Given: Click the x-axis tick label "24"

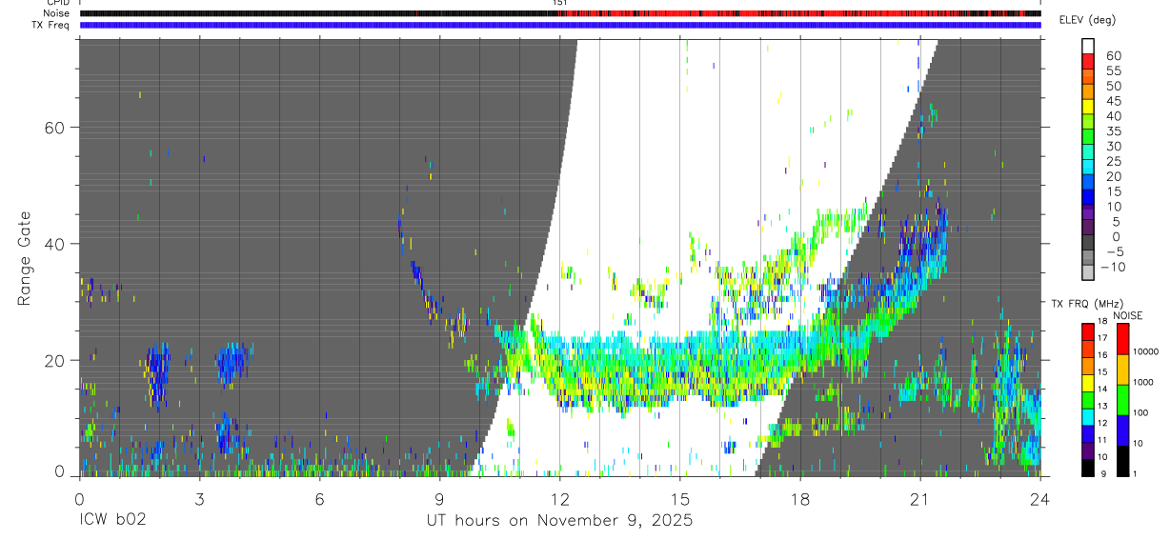Looking at the screenshot, I should [x=1039, y=499].
